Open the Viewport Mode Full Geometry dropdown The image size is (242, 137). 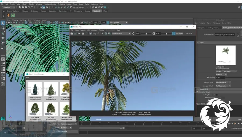tap(223, 86)
